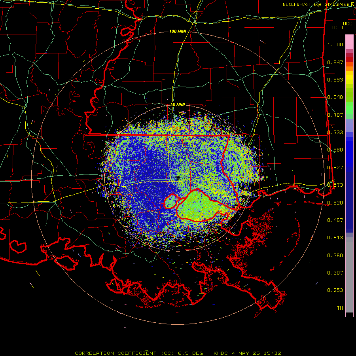
Task: Click the 0.840 legend value
Action: pyautogui.click(x=335, y=97)
